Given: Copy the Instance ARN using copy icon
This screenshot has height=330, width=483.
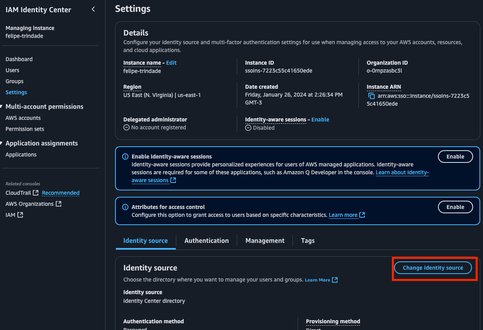Looking at the screenshot, I should point(371,96).
